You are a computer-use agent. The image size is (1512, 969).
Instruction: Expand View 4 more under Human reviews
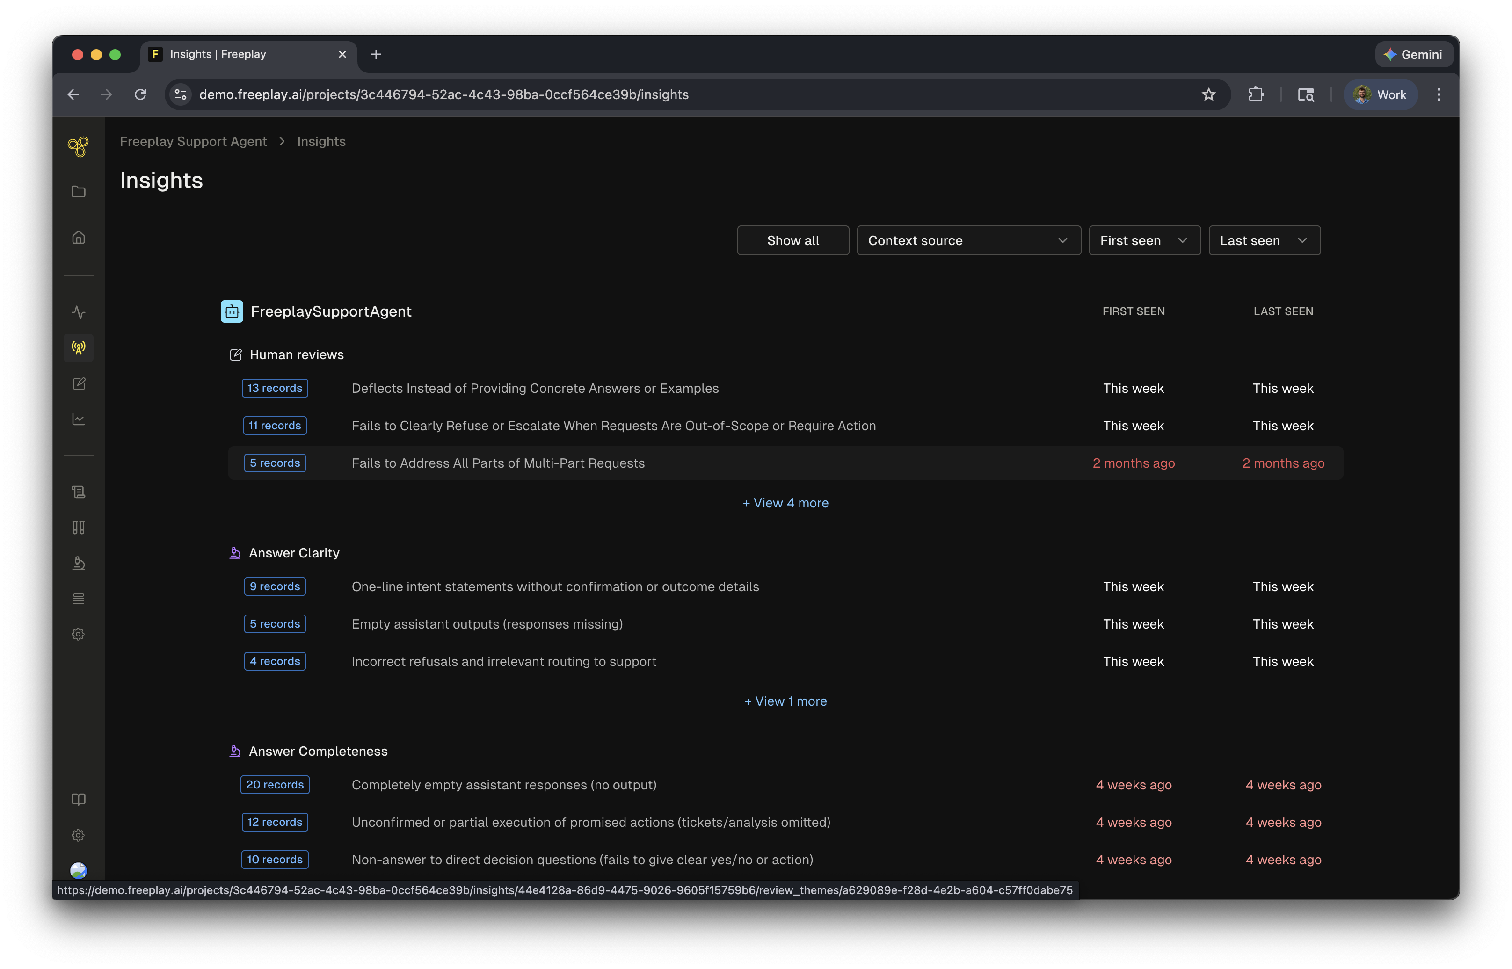click(x=785, y=503)
